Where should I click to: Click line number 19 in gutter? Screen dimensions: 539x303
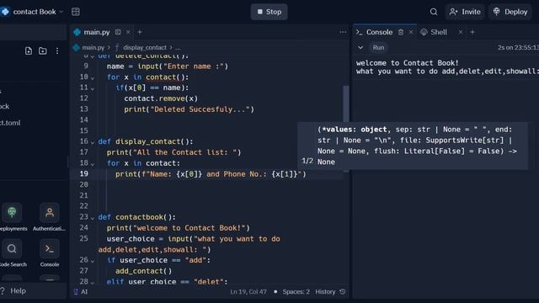84,174
